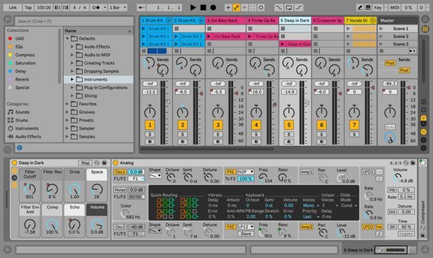Toggle Osc1 on in Analog
Image resolution: width=433 pixels, height=258 pixels.
(120, 172)
